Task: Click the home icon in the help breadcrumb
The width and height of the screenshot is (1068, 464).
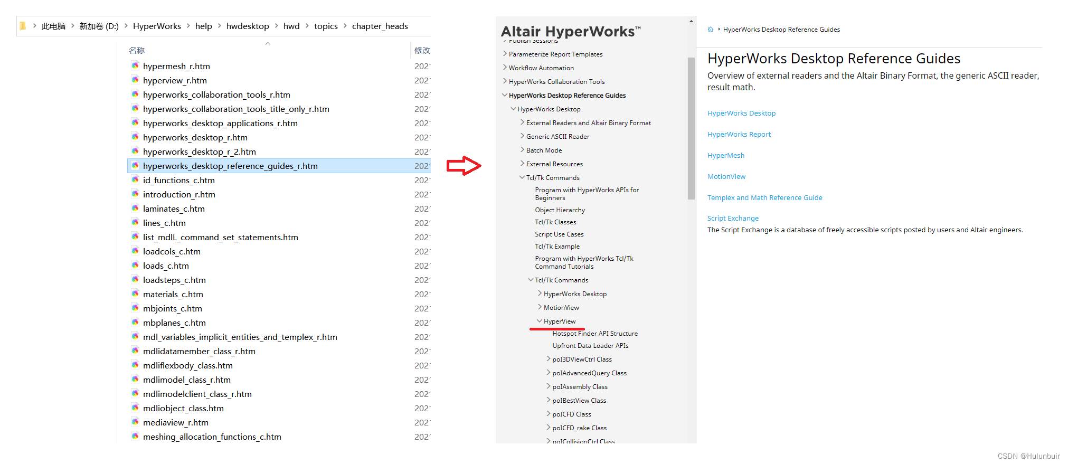Action: coord(711,30)
